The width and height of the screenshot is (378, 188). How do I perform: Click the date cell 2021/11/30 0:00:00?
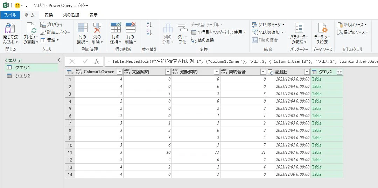click(288, 174)
